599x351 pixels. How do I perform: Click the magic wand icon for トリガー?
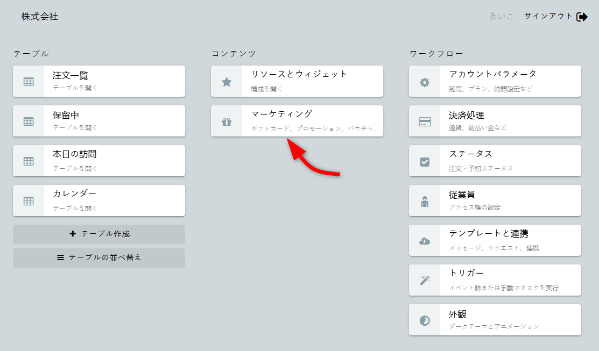pos(425,281)
